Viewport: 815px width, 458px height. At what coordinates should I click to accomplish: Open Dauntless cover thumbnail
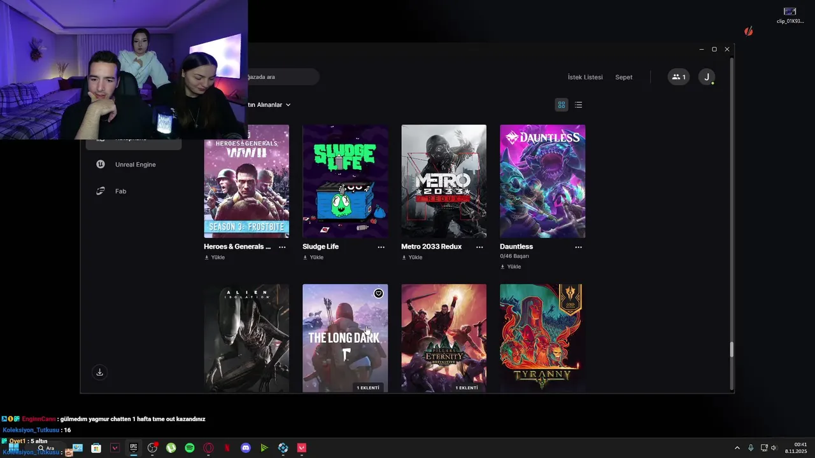coord(542,181)
